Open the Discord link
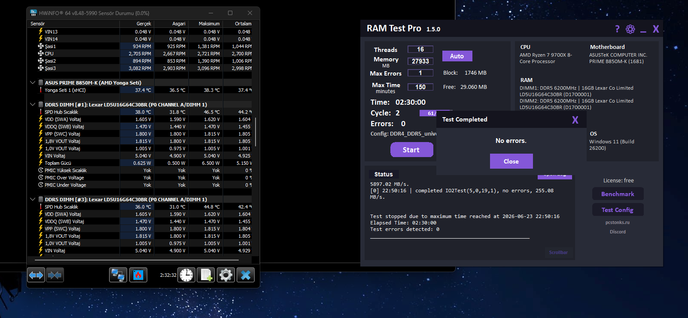The height and width of the screenshot is (318, 688). (618, 232)
